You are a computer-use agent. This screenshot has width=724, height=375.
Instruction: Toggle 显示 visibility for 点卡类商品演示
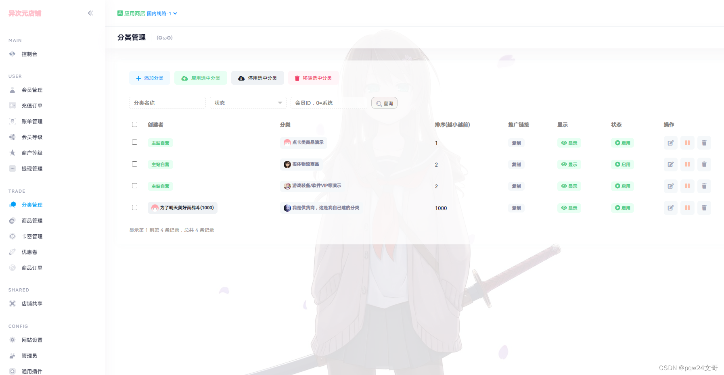click(x=569, y=143)
